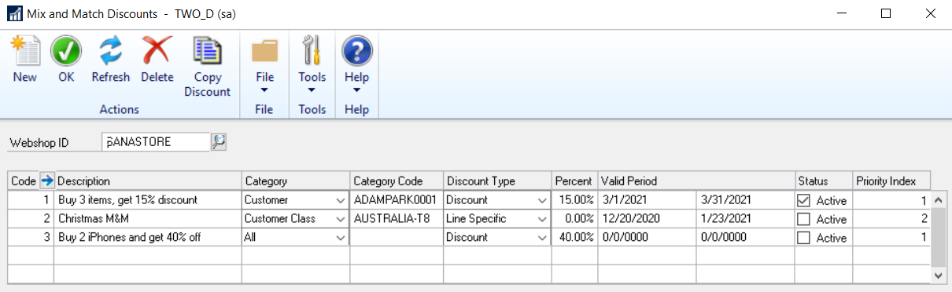Click the Percent column header

[574, 181]
